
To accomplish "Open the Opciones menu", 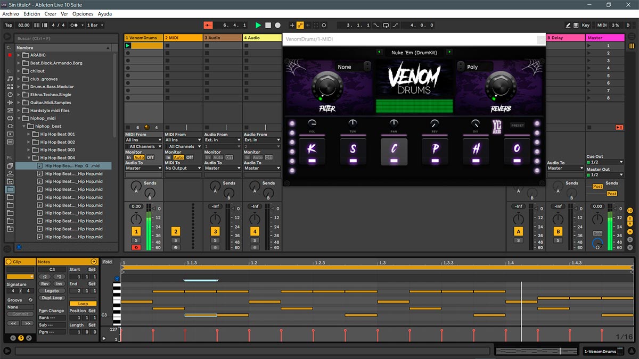I will (83, 14).
